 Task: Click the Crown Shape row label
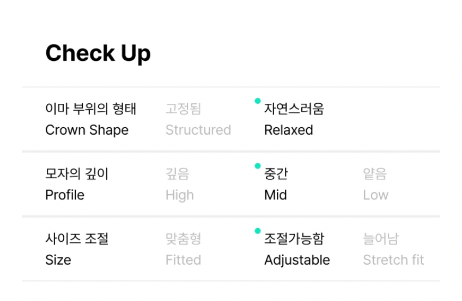87,130
